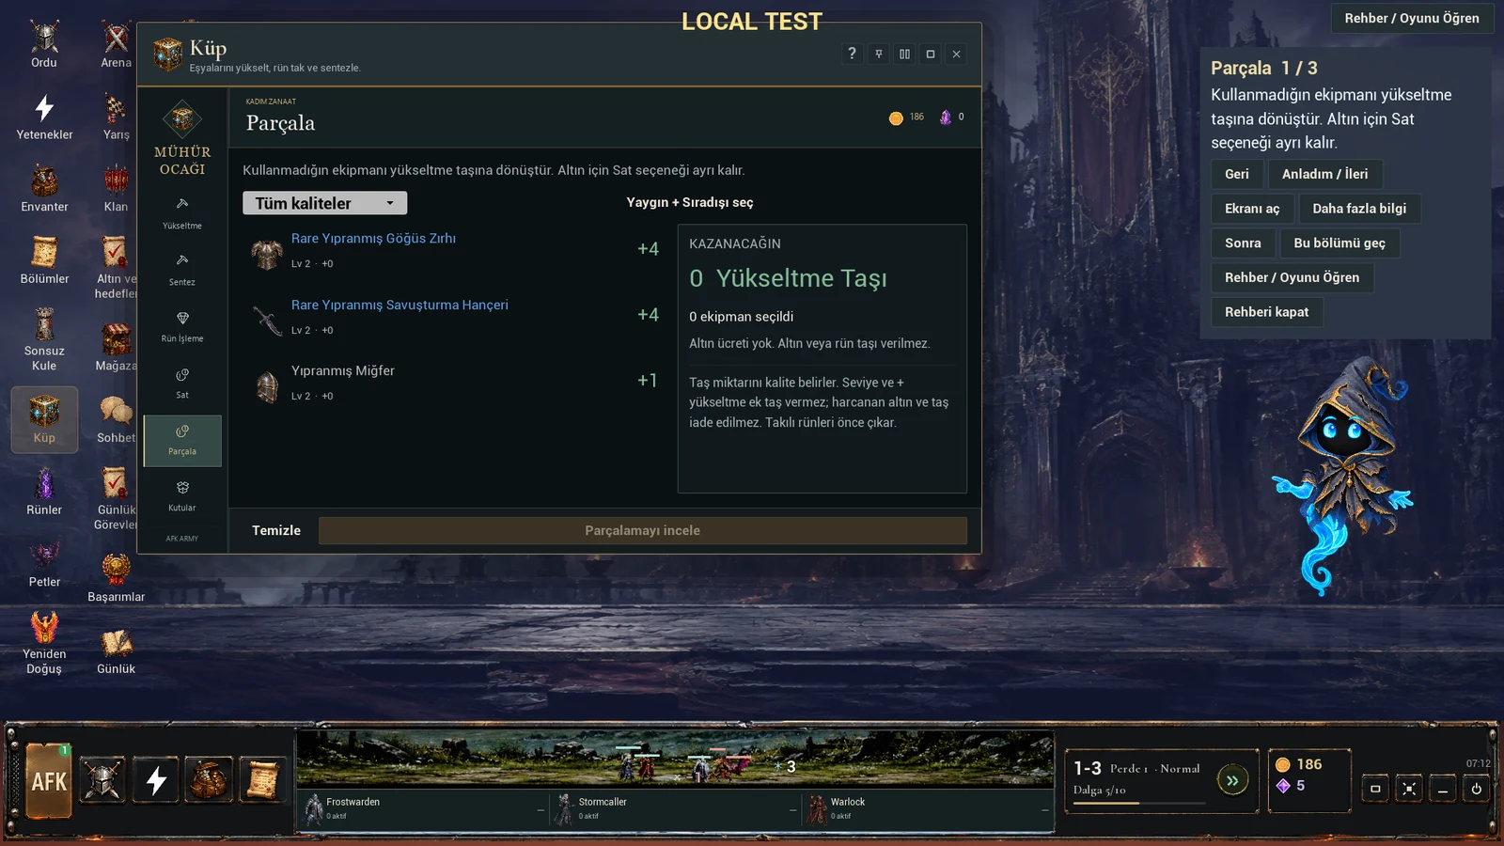
Task: Open the Başarımlar medal icon
Action: click(117, 578)
